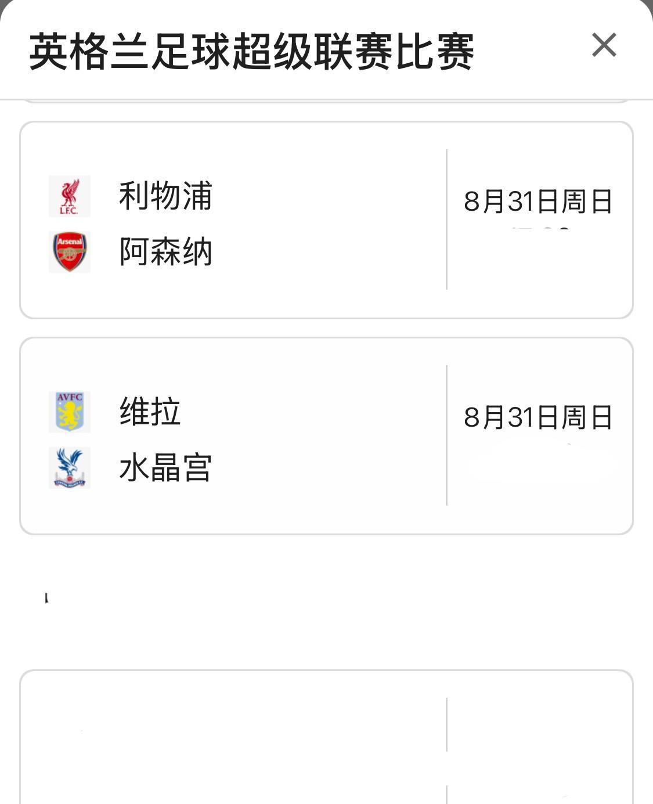The height and width of the screenshot is (804, 653).
Task: Open the 维拉 team name
Action: 150,412
